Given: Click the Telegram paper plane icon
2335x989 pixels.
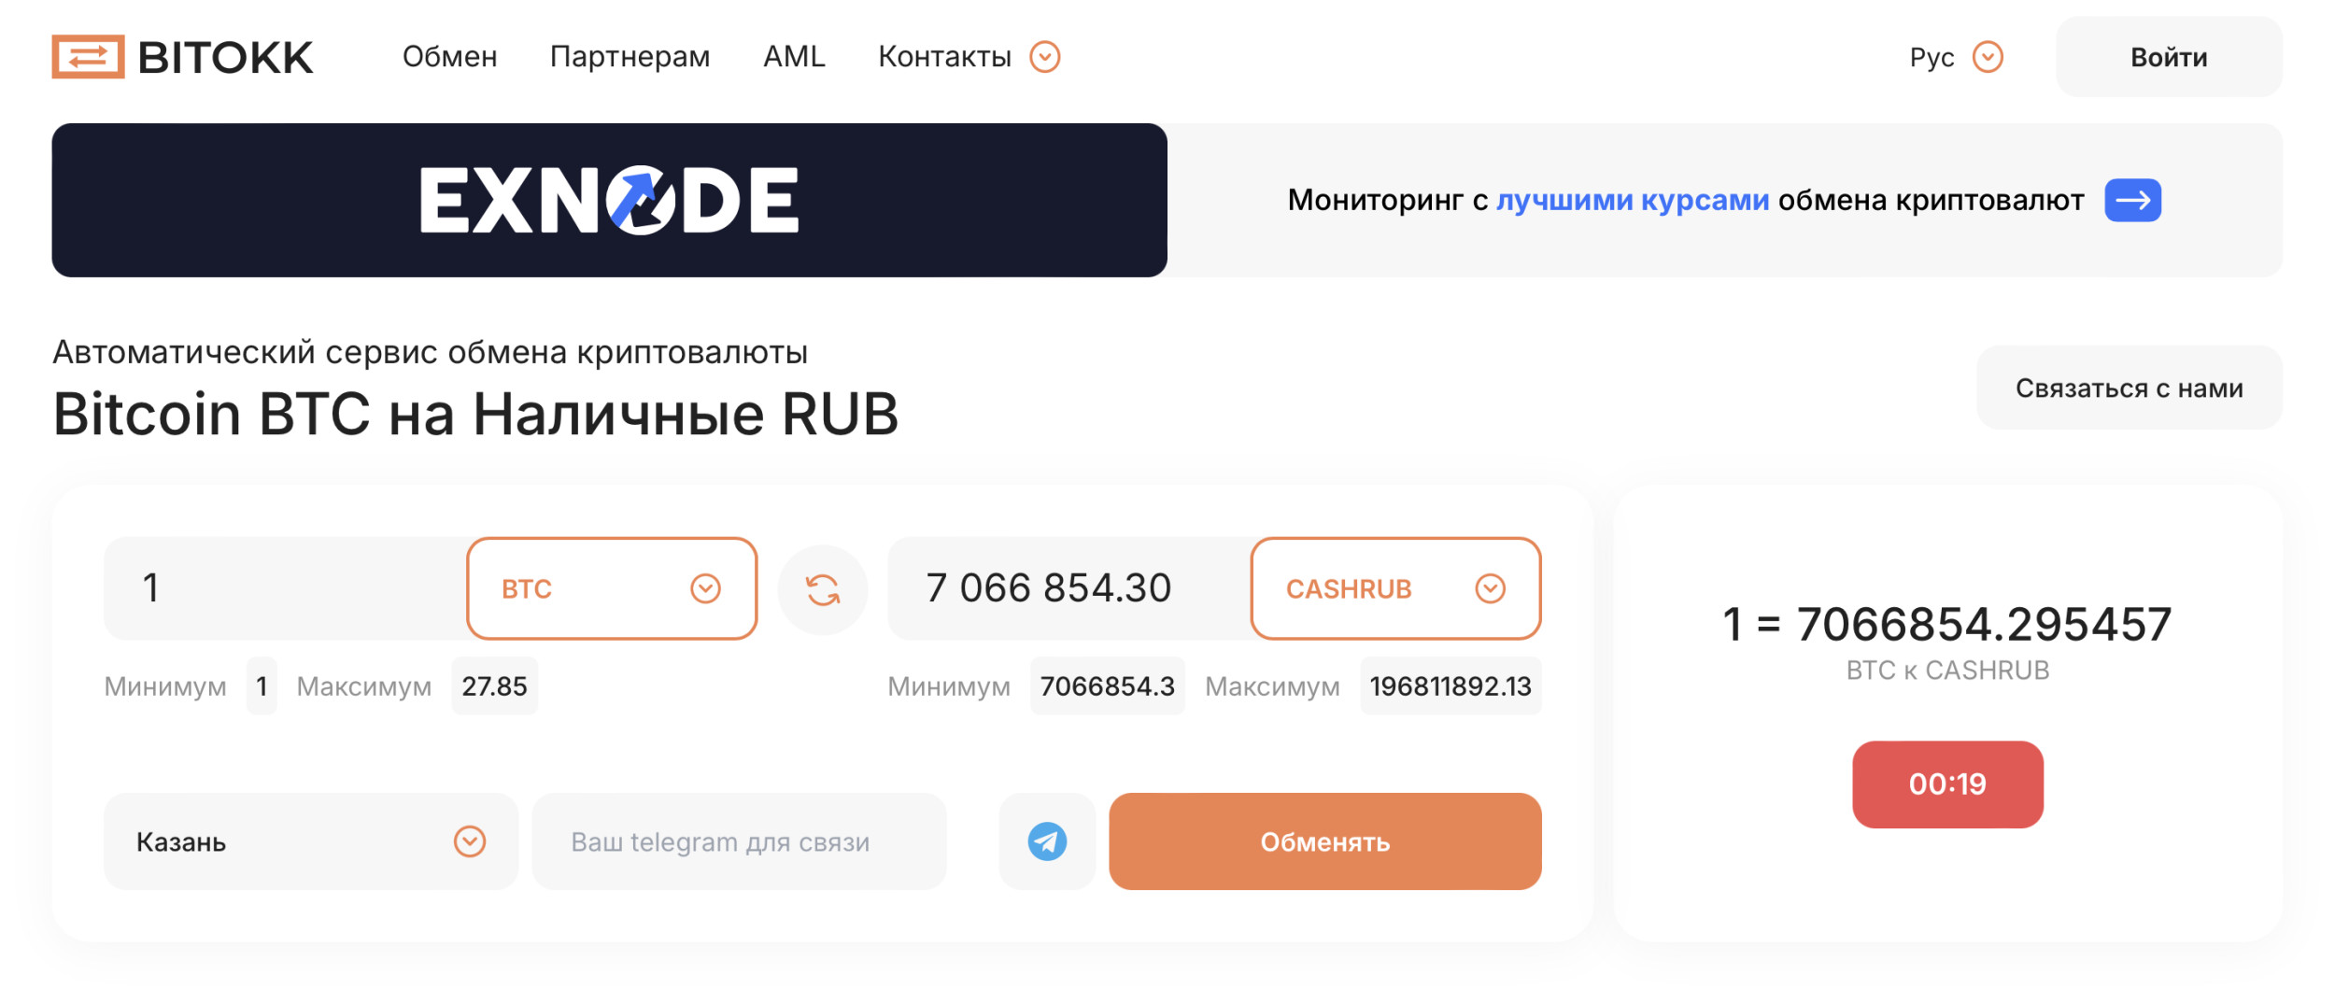Looking at the screenshot, I should point(1047,841).
